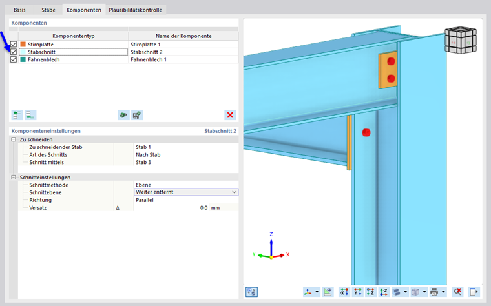This screenshot has width=491, height=306.
Task: Click Komponententyp column header
Action: pyautogui.click(x=74, y=36)
